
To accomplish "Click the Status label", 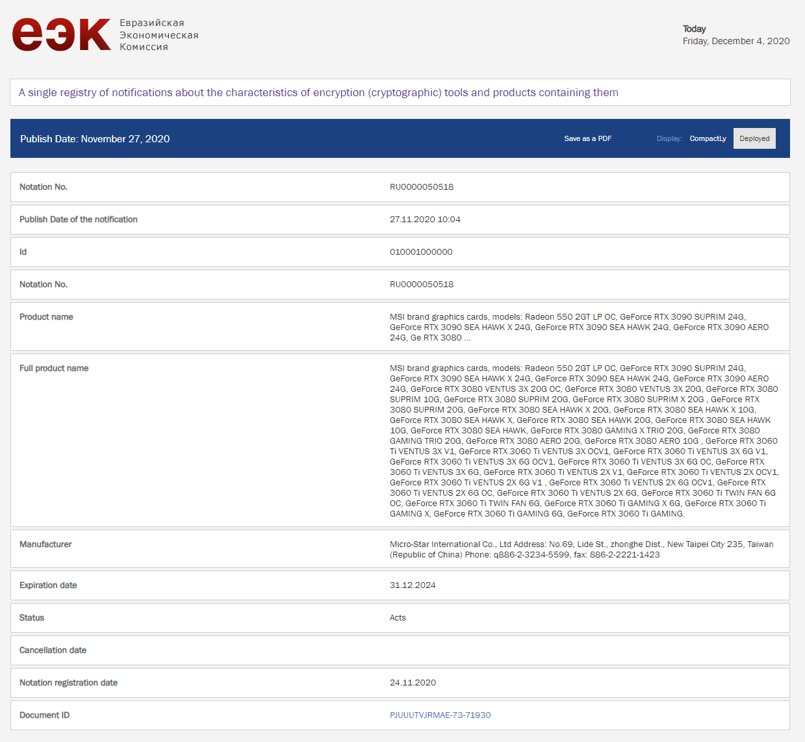I will tap(32, 618).
